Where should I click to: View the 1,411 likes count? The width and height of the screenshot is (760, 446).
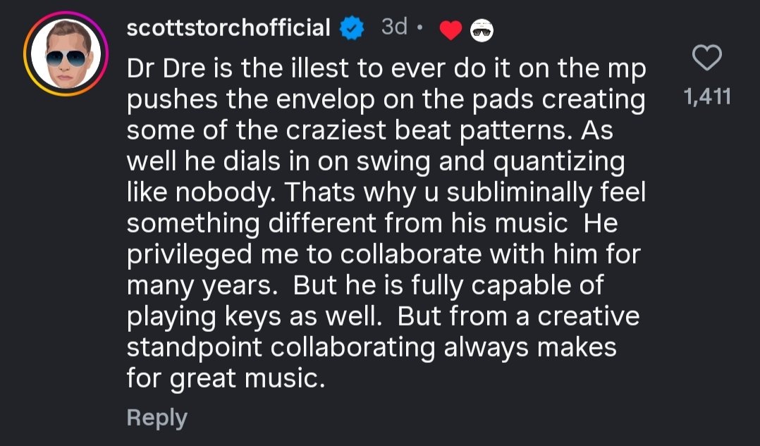(x=708, y=97)
